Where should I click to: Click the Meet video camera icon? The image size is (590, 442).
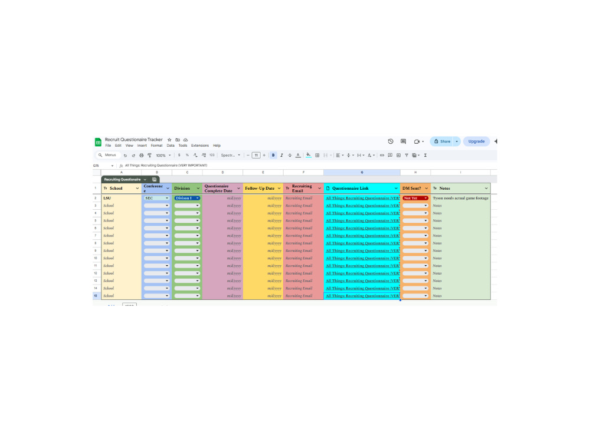tap(417, 141)
